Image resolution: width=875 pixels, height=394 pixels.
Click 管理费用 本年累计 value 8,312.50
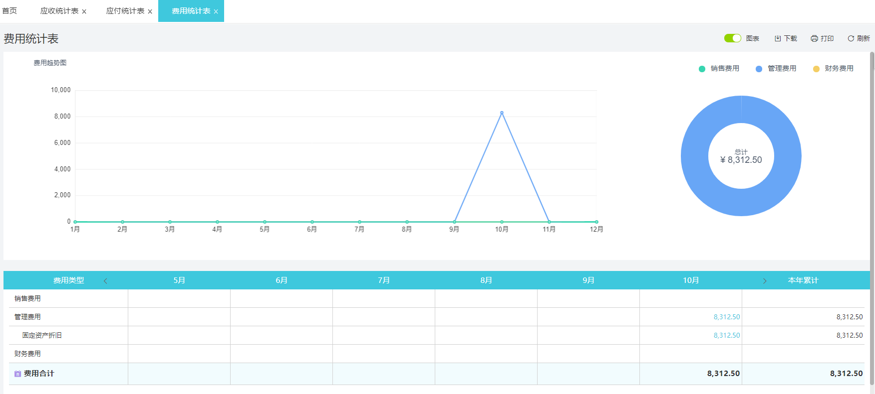pos(850,317)
